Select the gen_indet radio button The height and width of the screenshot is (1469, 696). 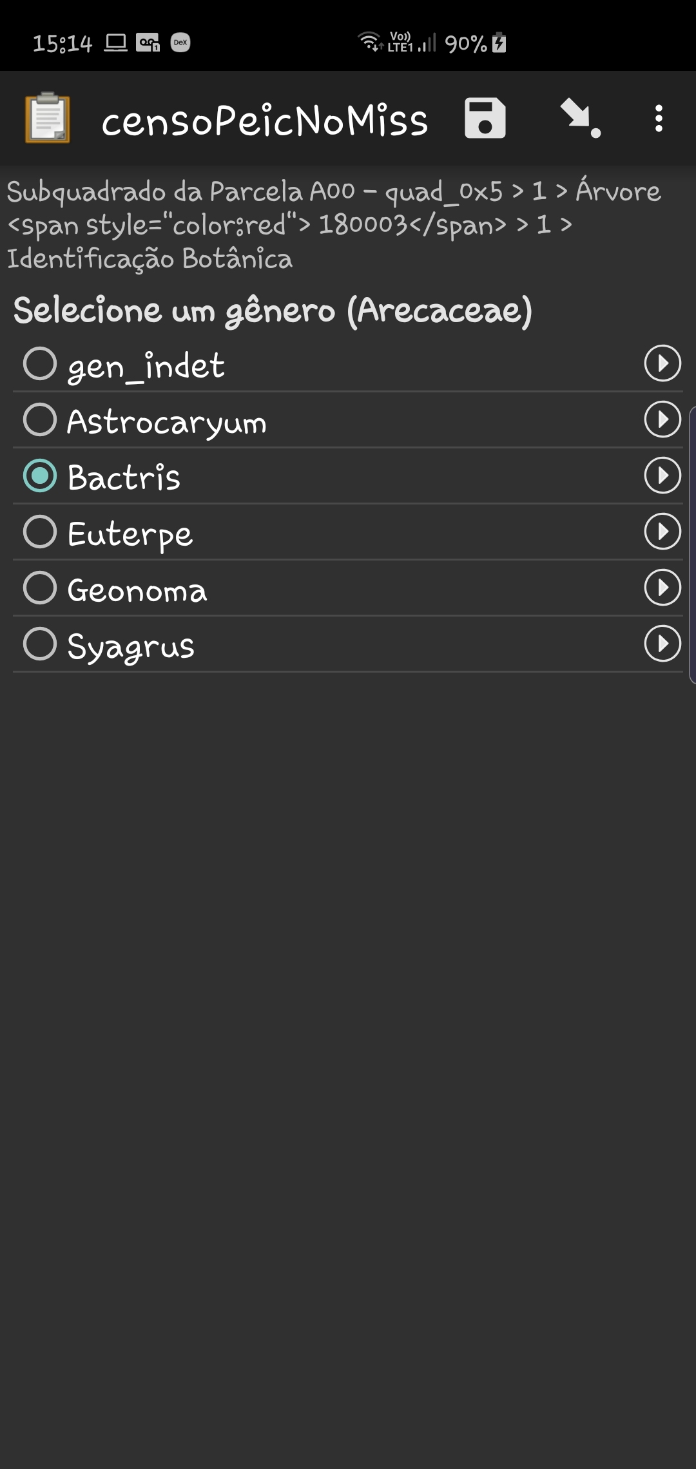click(40, 363)
